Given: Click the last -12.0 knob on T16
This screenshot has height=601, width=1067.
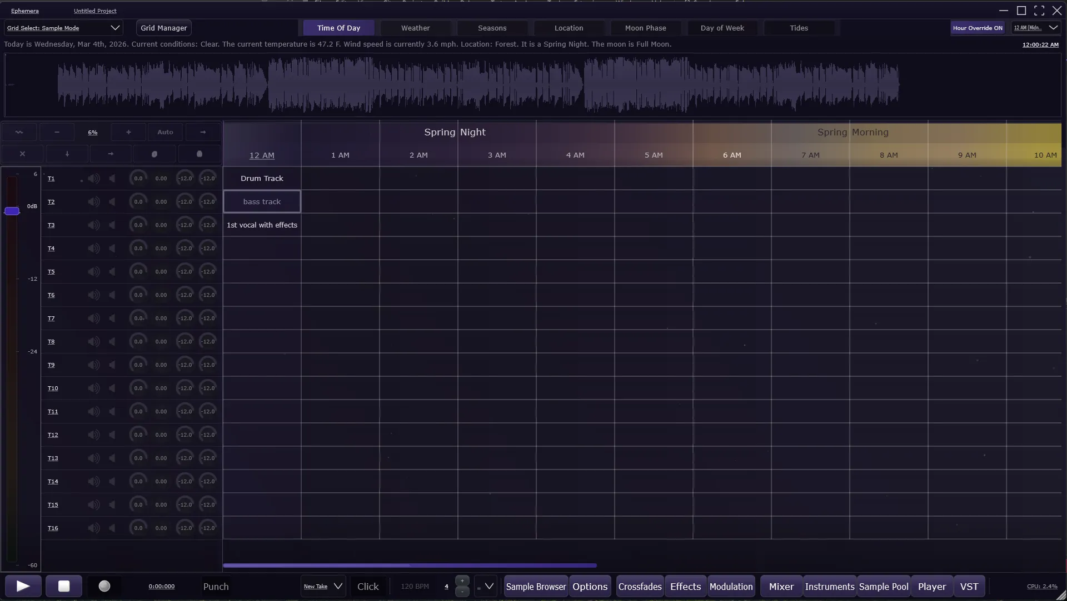Looking at the screenshot, I should pyautogui.click(x=208, y=528).
